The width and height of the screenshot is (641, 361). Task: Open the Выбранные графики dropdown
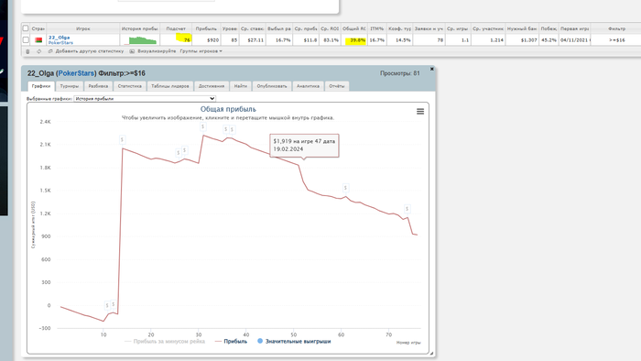point(145,99)
